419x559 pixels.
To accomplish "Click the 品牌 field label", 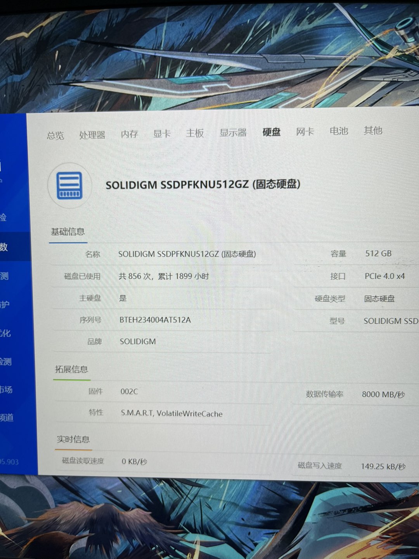I will 95,342.
